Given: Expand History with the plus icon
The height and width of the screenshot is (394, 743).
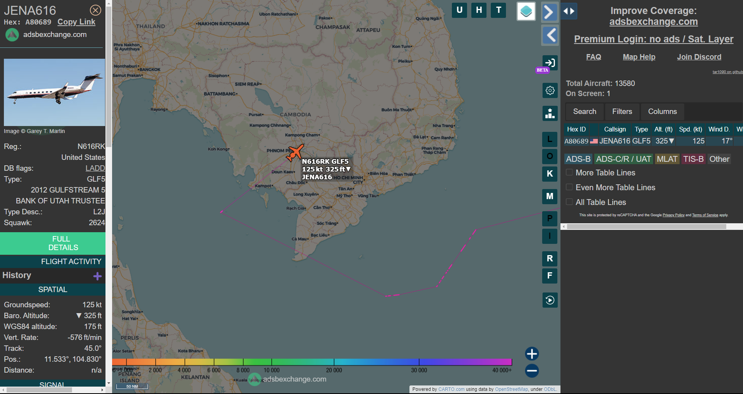Looking at the screenshot, I should (x=97, y=276).
